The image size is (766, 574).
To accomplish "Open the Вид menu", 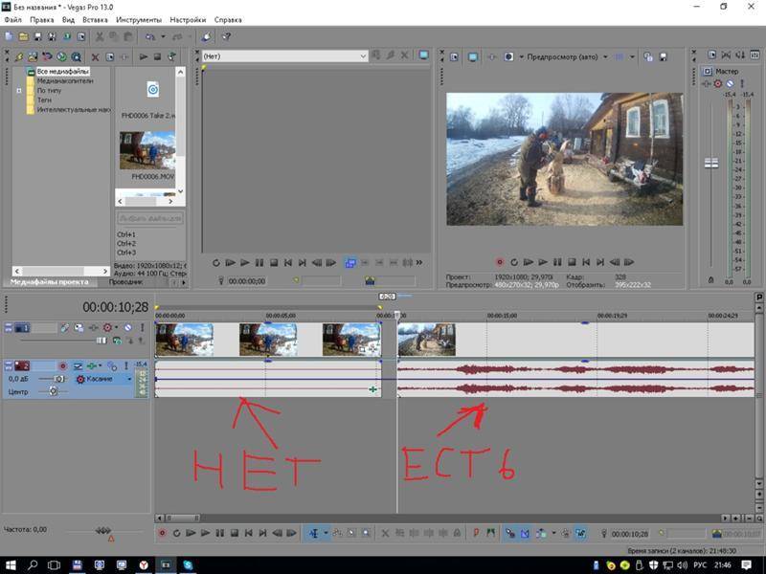I will (68, 20).
